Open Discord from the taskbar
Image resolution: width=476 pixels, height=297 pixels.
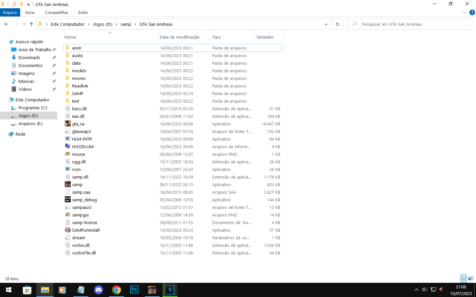pyautogui.click(x=99, y=290)
